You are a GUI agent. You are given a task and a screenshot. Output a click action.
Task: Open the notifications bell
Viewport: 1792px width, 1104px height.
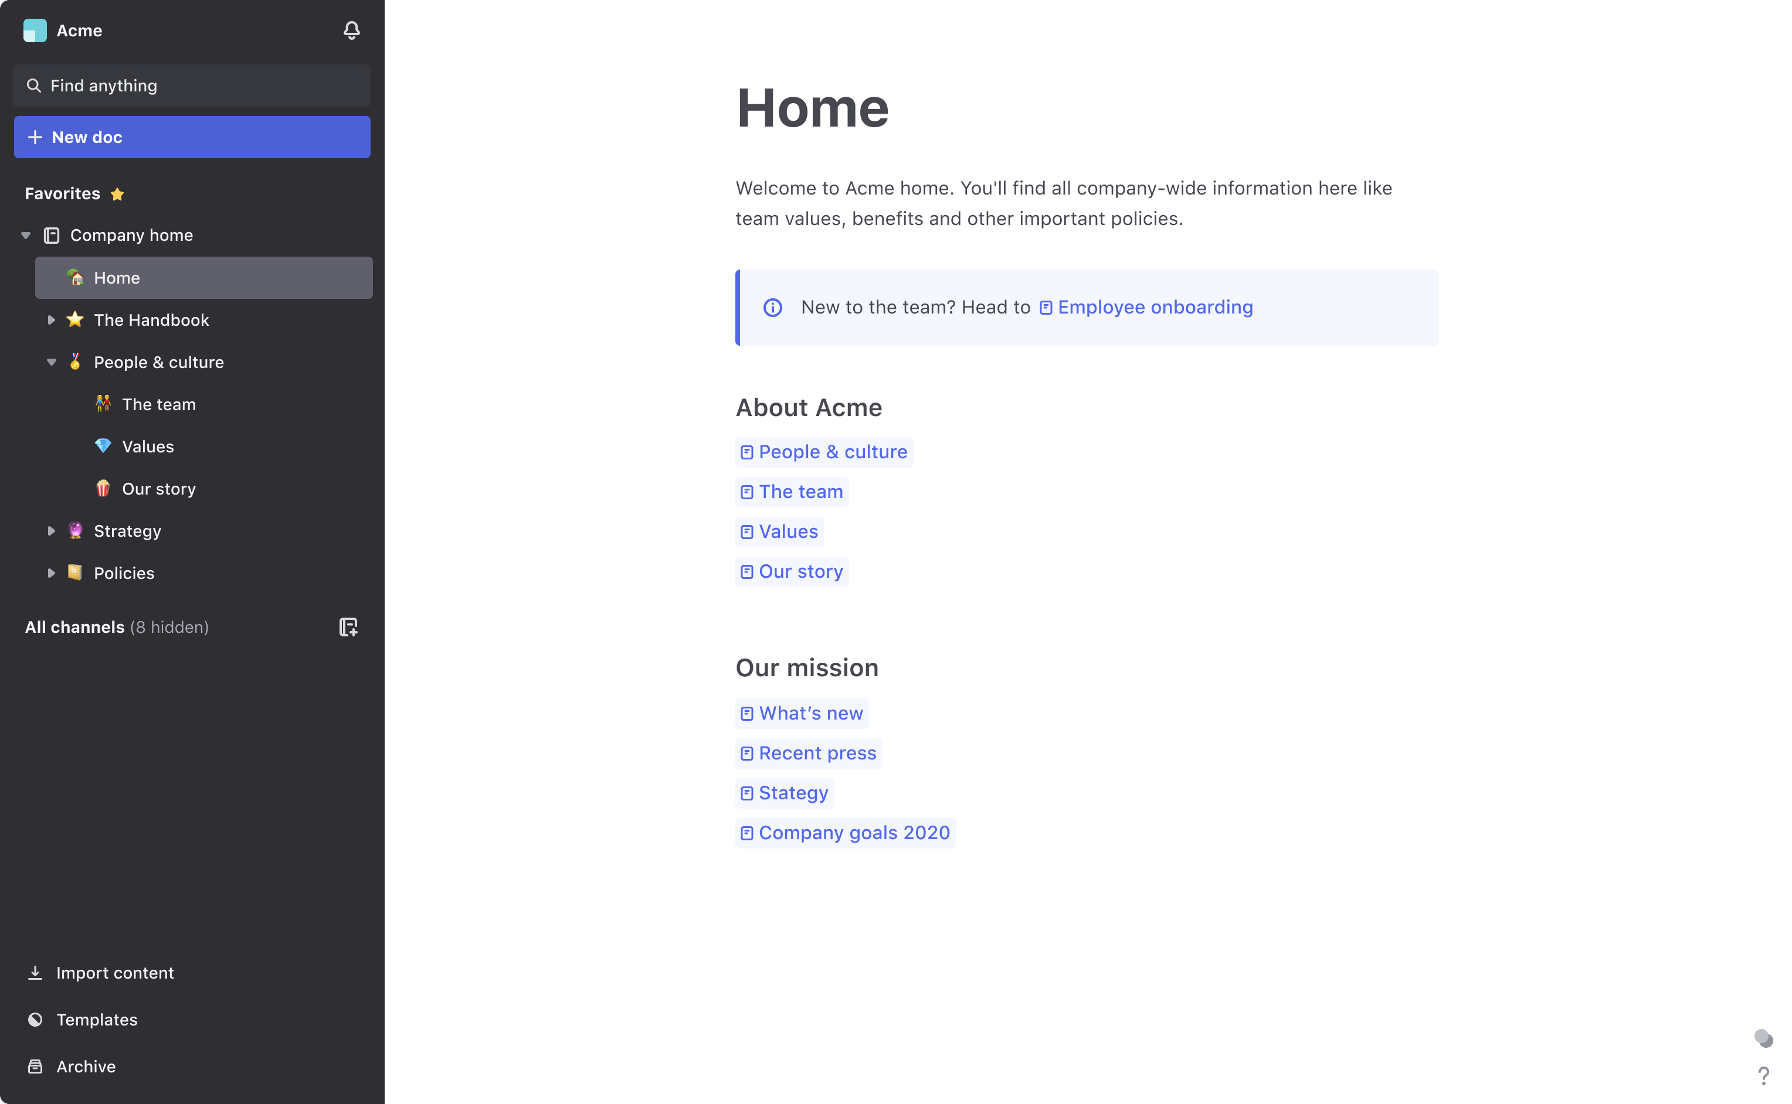coord(351,30)
